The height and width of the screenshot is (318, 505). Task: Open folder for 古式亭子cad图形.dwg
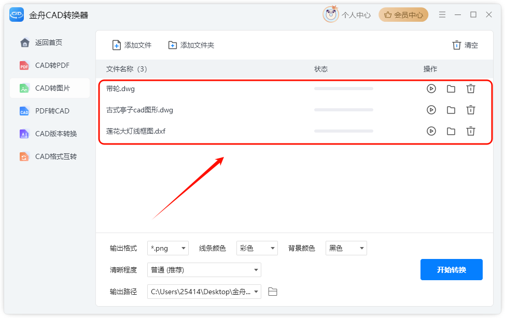point(451,110)
